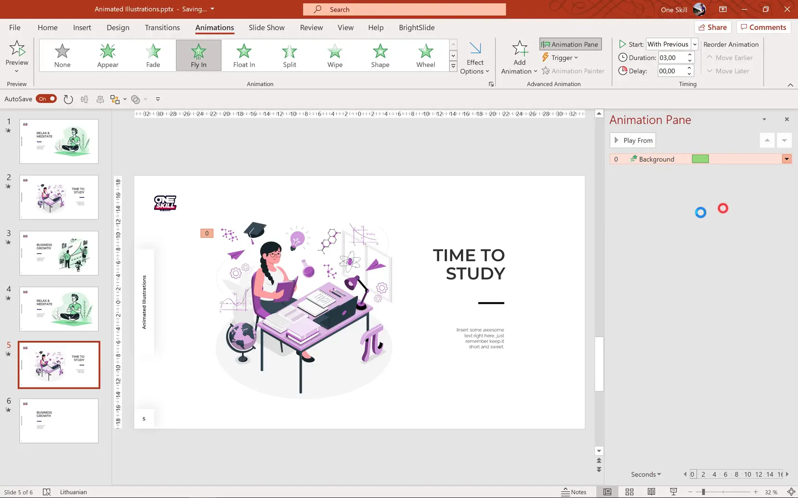The image size is (798, 498).
Task: Click Animation Painter
Action: click(573, 71)
